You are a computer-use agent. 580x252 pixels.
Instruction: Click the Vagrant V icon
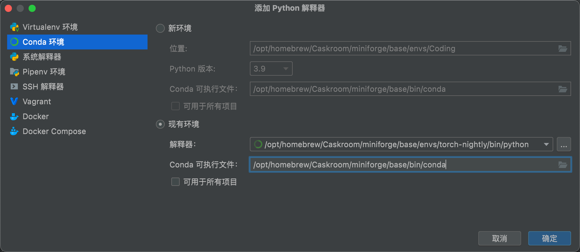14,102
